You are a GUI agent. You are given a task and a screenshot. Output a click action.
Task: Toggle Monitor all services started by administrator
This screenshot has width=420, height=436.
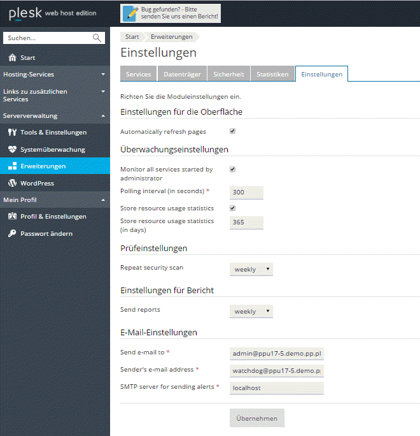point(233,169)
